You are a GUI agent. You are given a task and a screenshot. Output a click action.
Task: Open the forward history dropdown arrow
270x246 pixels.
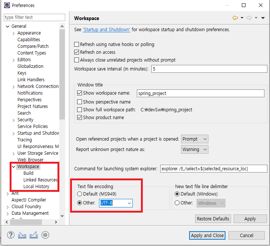tap(256, 18)
